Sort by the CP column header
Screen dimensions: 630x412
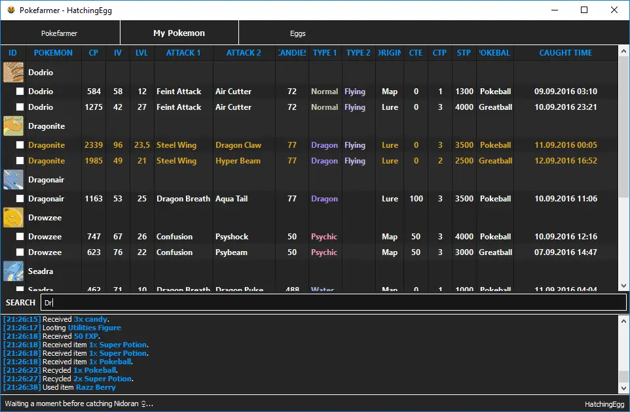[x=94, y=53]
